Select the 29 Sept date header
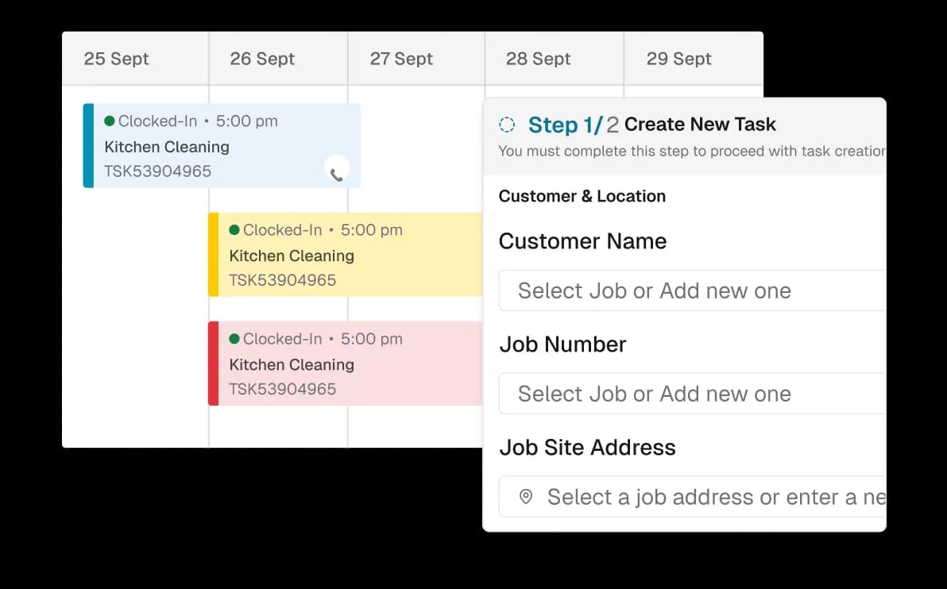Screen dimensions: 947x589 pyautogui.click(x=678, y=58)
